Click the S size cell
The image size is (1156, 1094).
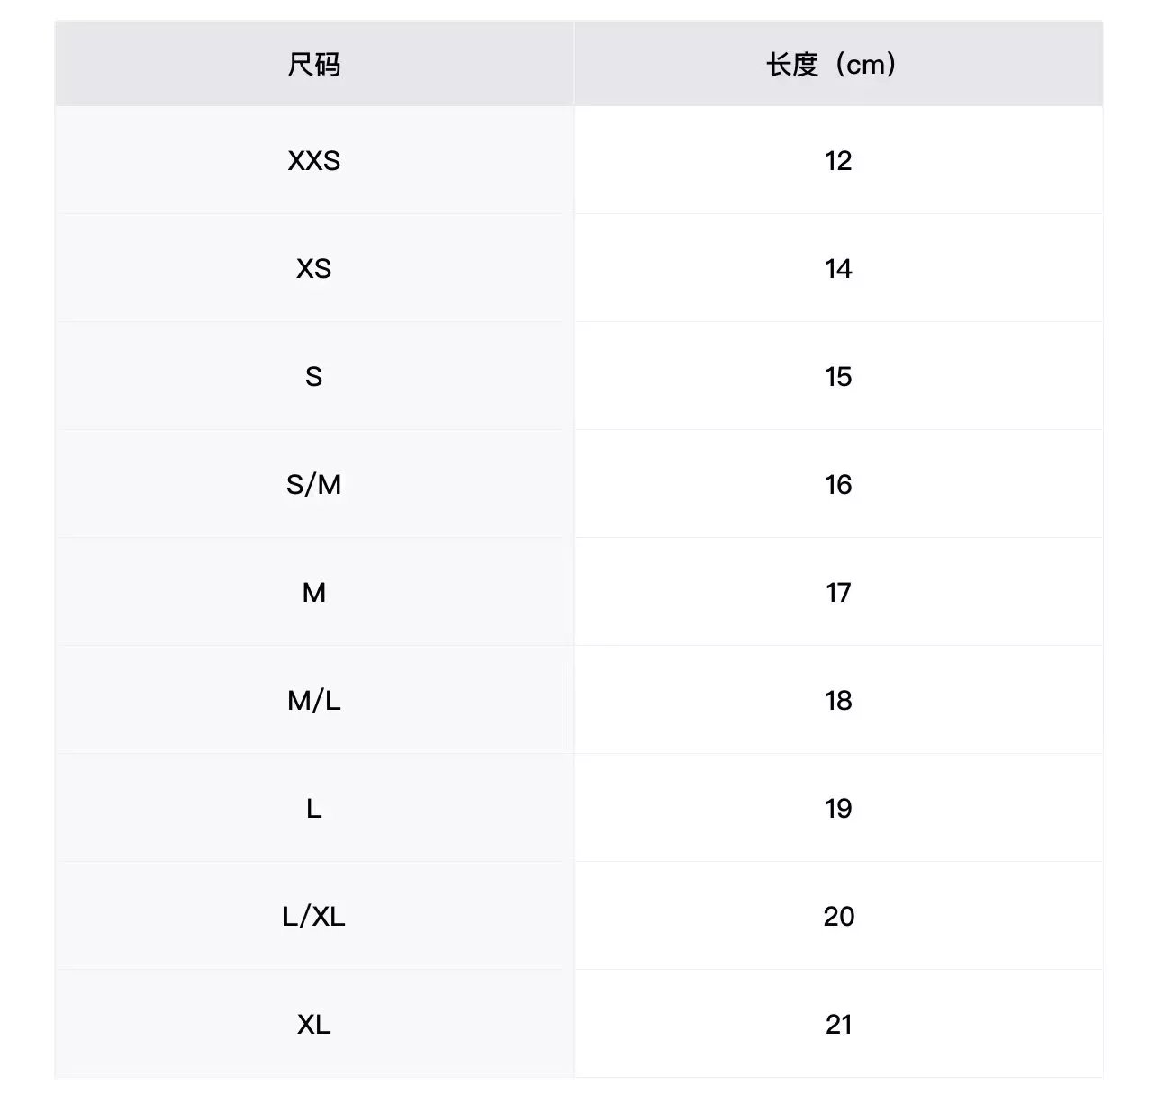click(x=314, y=376)
